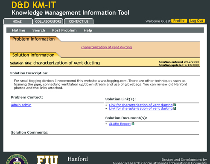Click the Department of Energy seal logo
This screenshot has width=210, height=164.
(17, 159)
